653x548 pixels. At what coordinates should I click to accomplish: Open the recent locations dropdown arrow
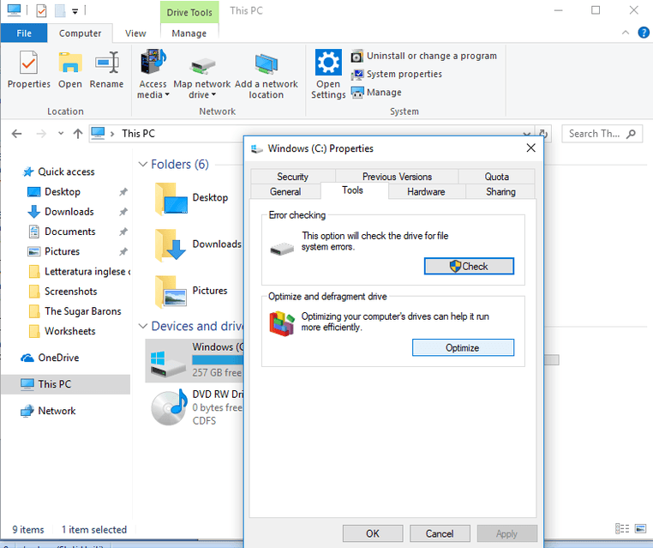coord(61,133)
